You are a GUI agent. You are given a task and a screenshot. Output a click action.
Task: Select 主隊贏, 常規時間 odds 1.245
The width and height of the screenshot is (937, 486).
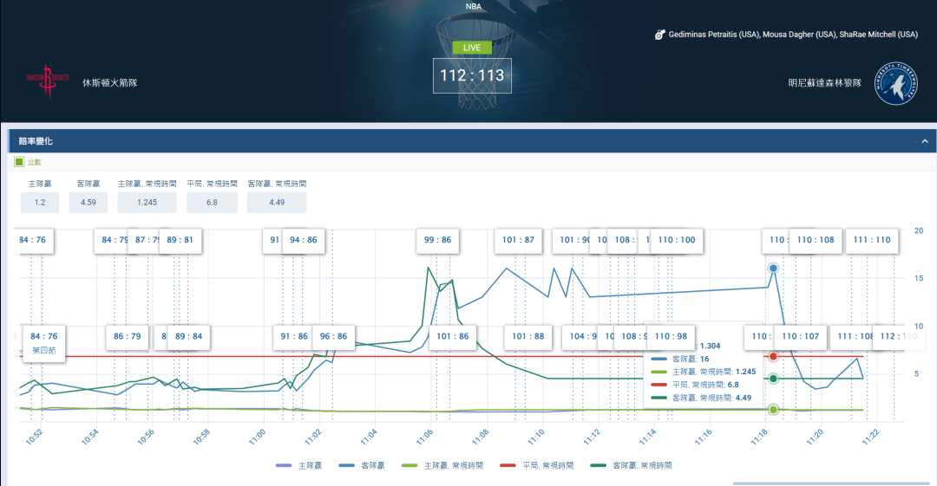pyautogui.click(x=147, y=203)
